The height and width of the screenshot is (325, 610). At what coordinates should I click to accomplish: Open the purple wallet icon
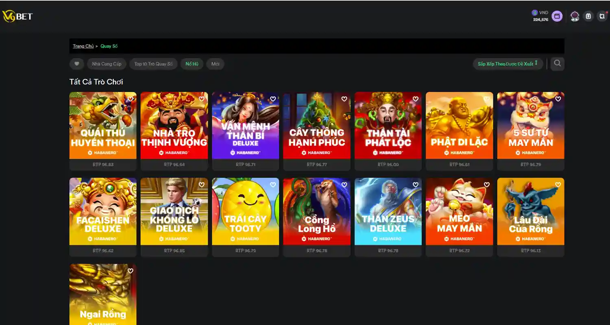(x=558, y=16)
